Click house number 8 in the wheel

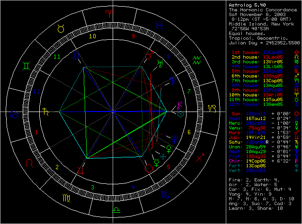pos(169,56)
